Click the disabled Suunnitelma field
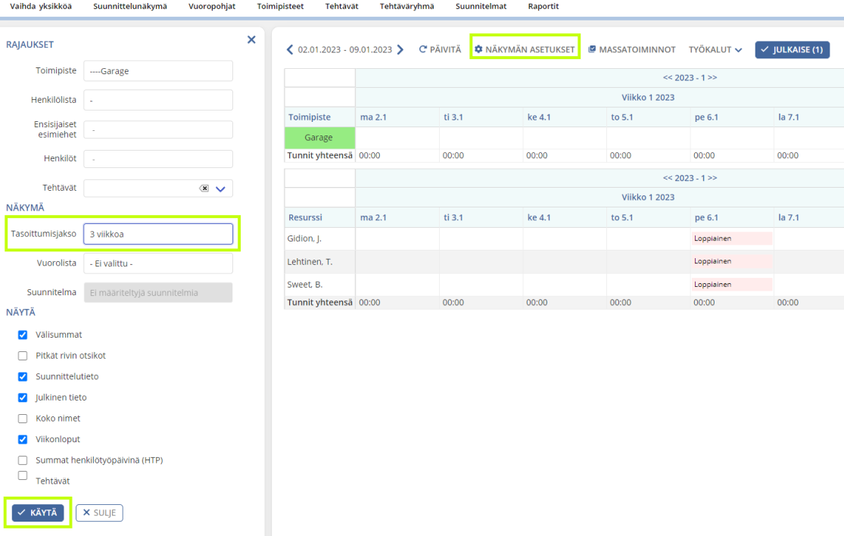This screenshot has width=844, height=536. 158,293
